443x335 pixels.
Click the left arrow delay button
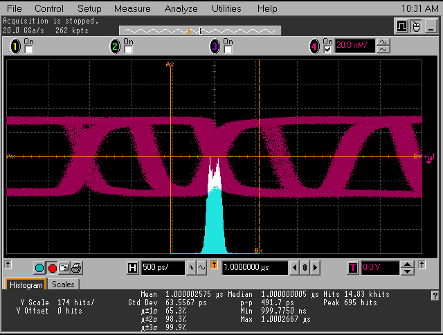(296, 268)
